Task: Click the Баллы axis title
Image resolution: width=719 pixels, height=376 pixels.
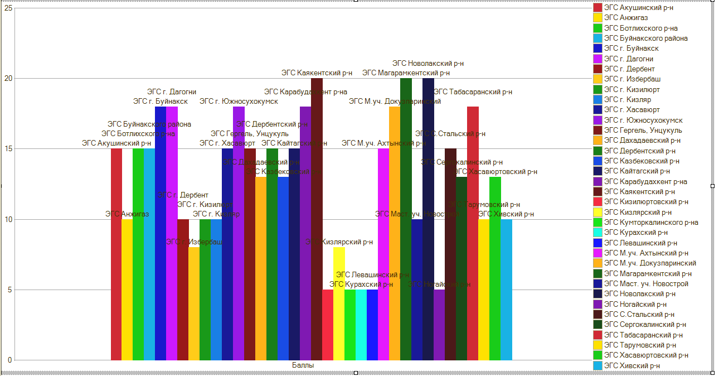Action: pyautogui.click(x=303, y=365)
